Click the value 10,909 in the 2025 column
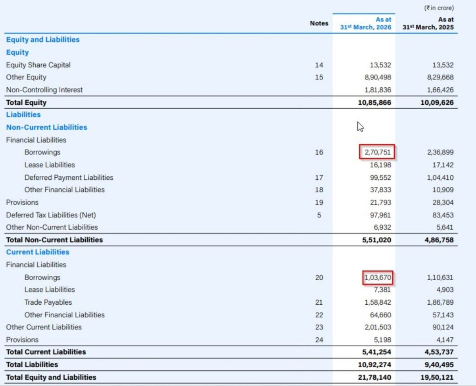 pyautogui.click(x=443, y=190)
